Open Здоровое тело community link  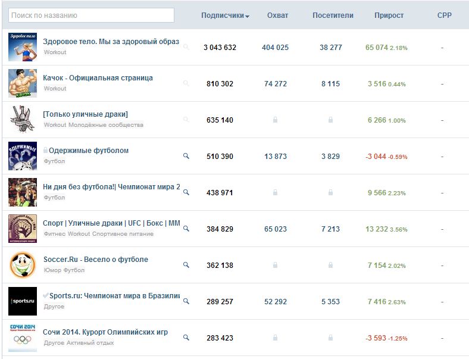coord(111,42)
